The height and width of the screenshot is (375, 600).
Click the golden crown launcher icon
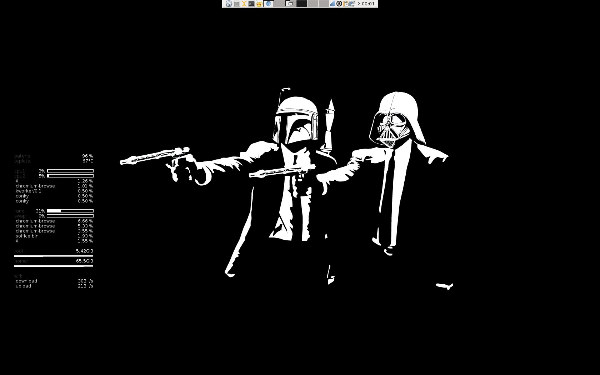click(259, 4)
